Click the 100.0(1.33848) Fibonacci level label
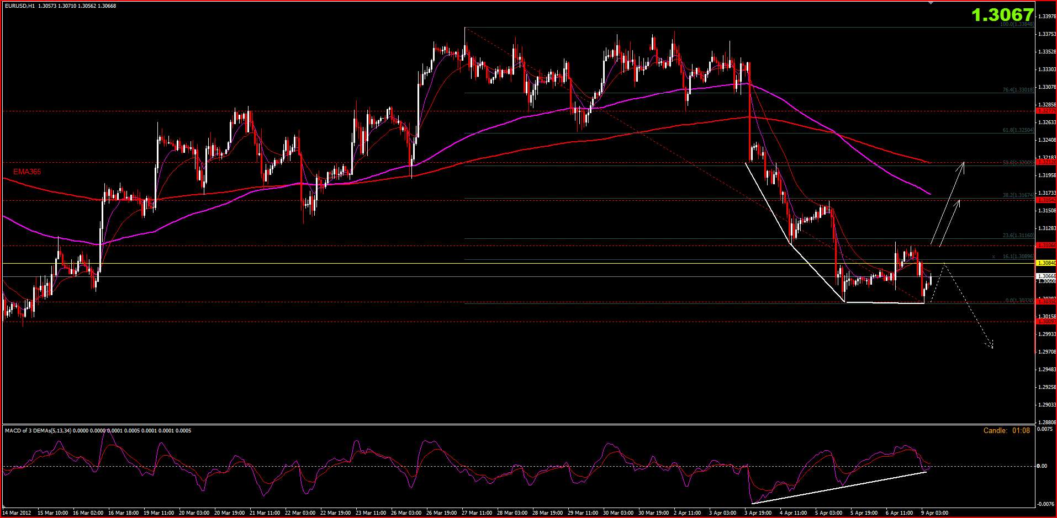Screen dimensions: 1057x518 (1016, 24)
